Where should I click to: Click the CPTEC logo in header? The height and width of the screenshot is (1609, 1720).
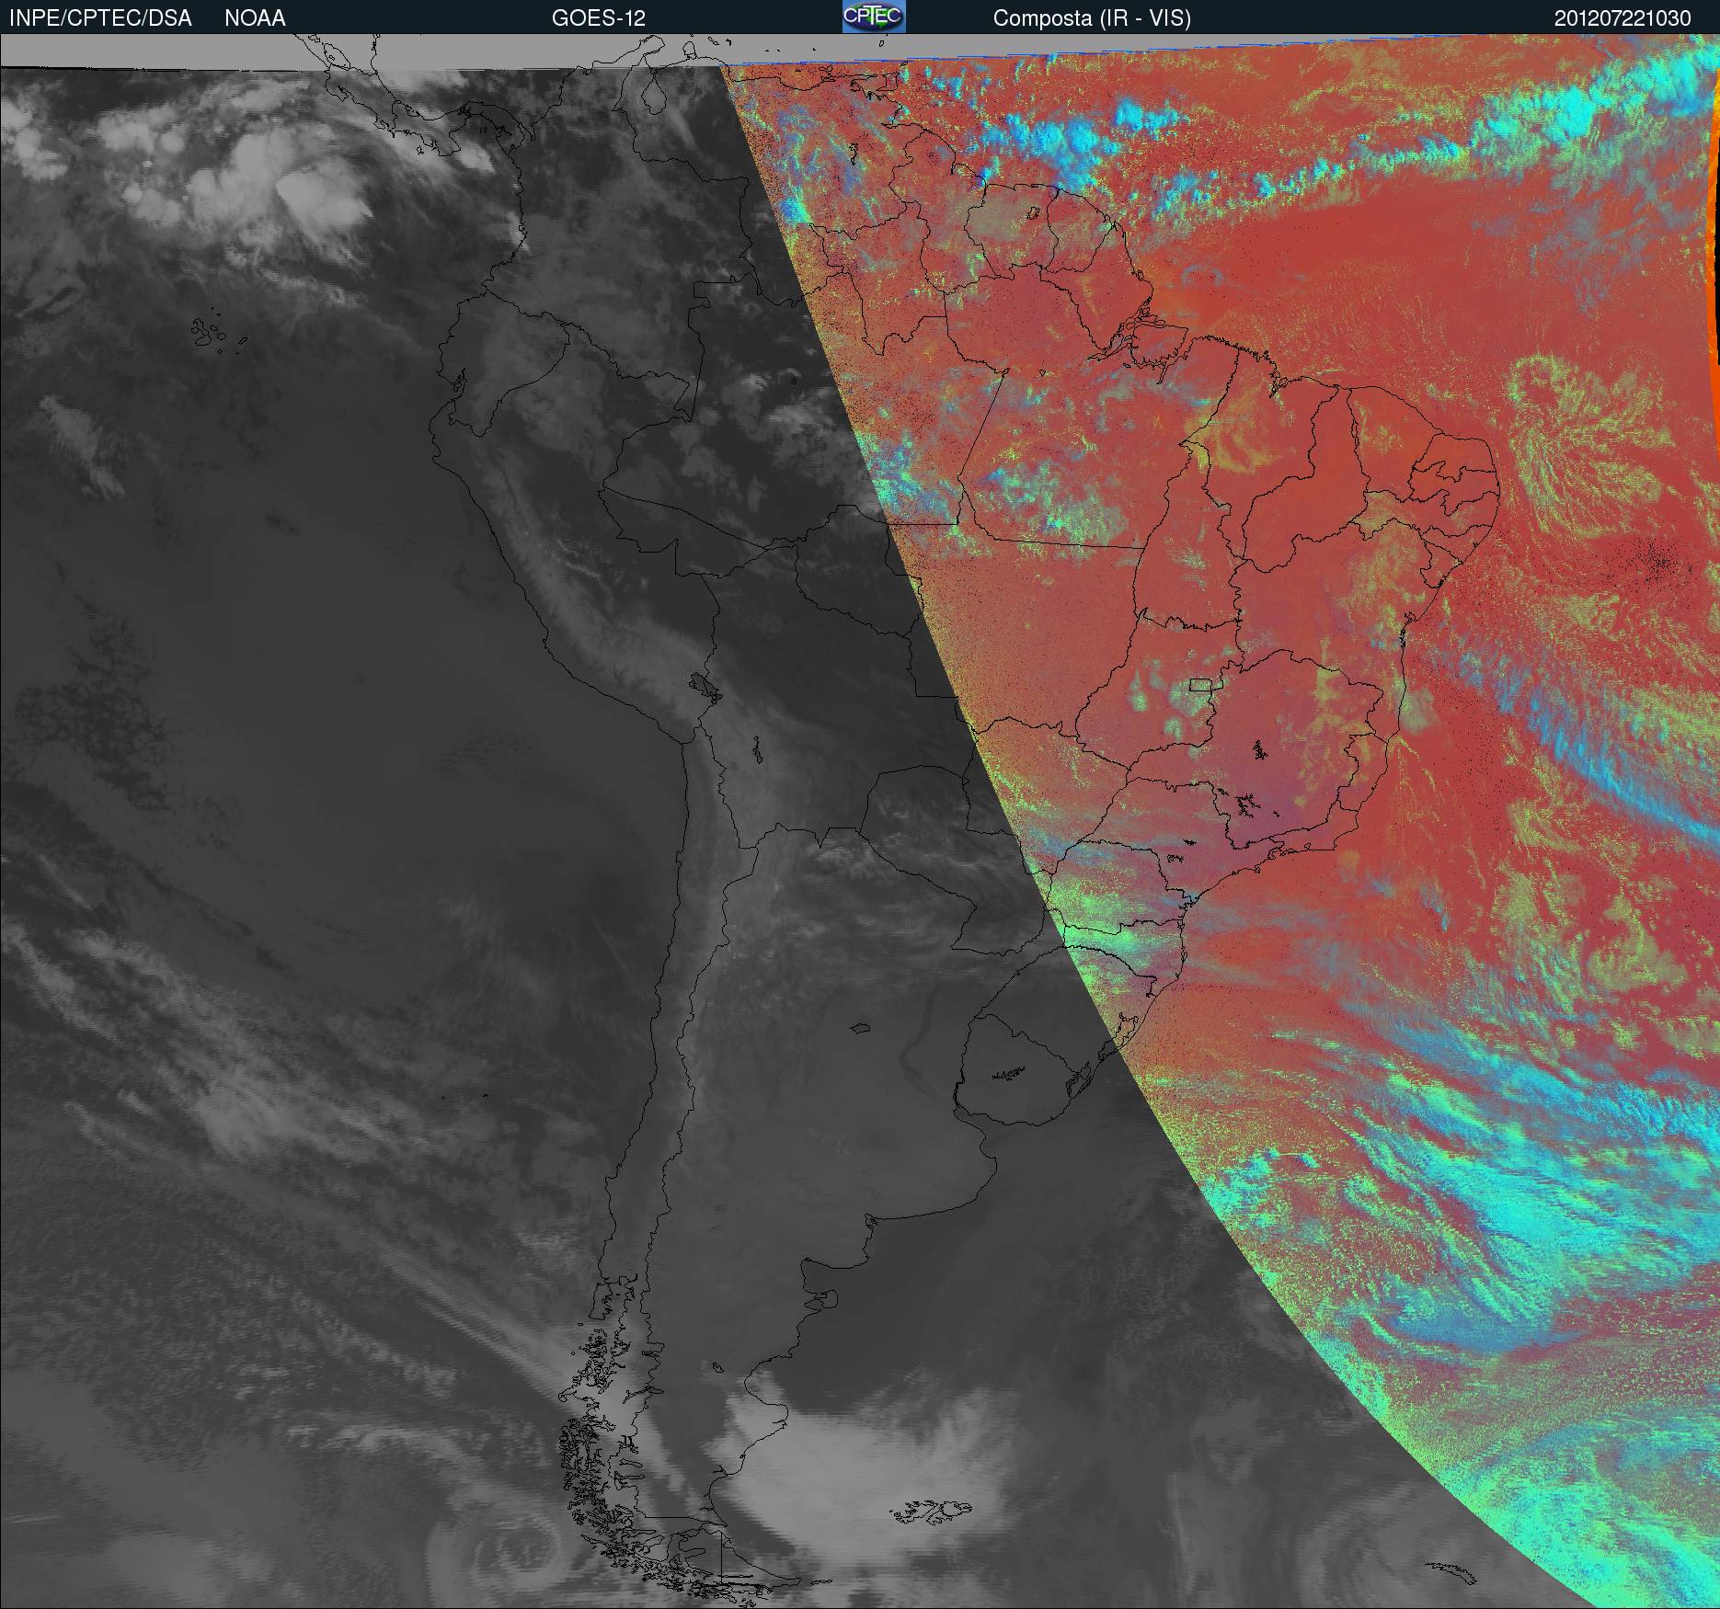[x=874, y=17]
